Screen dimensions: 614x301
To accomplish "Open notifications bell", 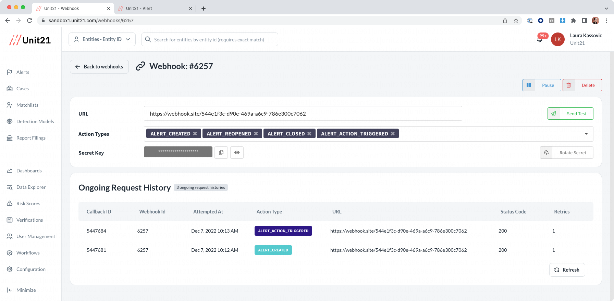I will [x=540, y=39].
